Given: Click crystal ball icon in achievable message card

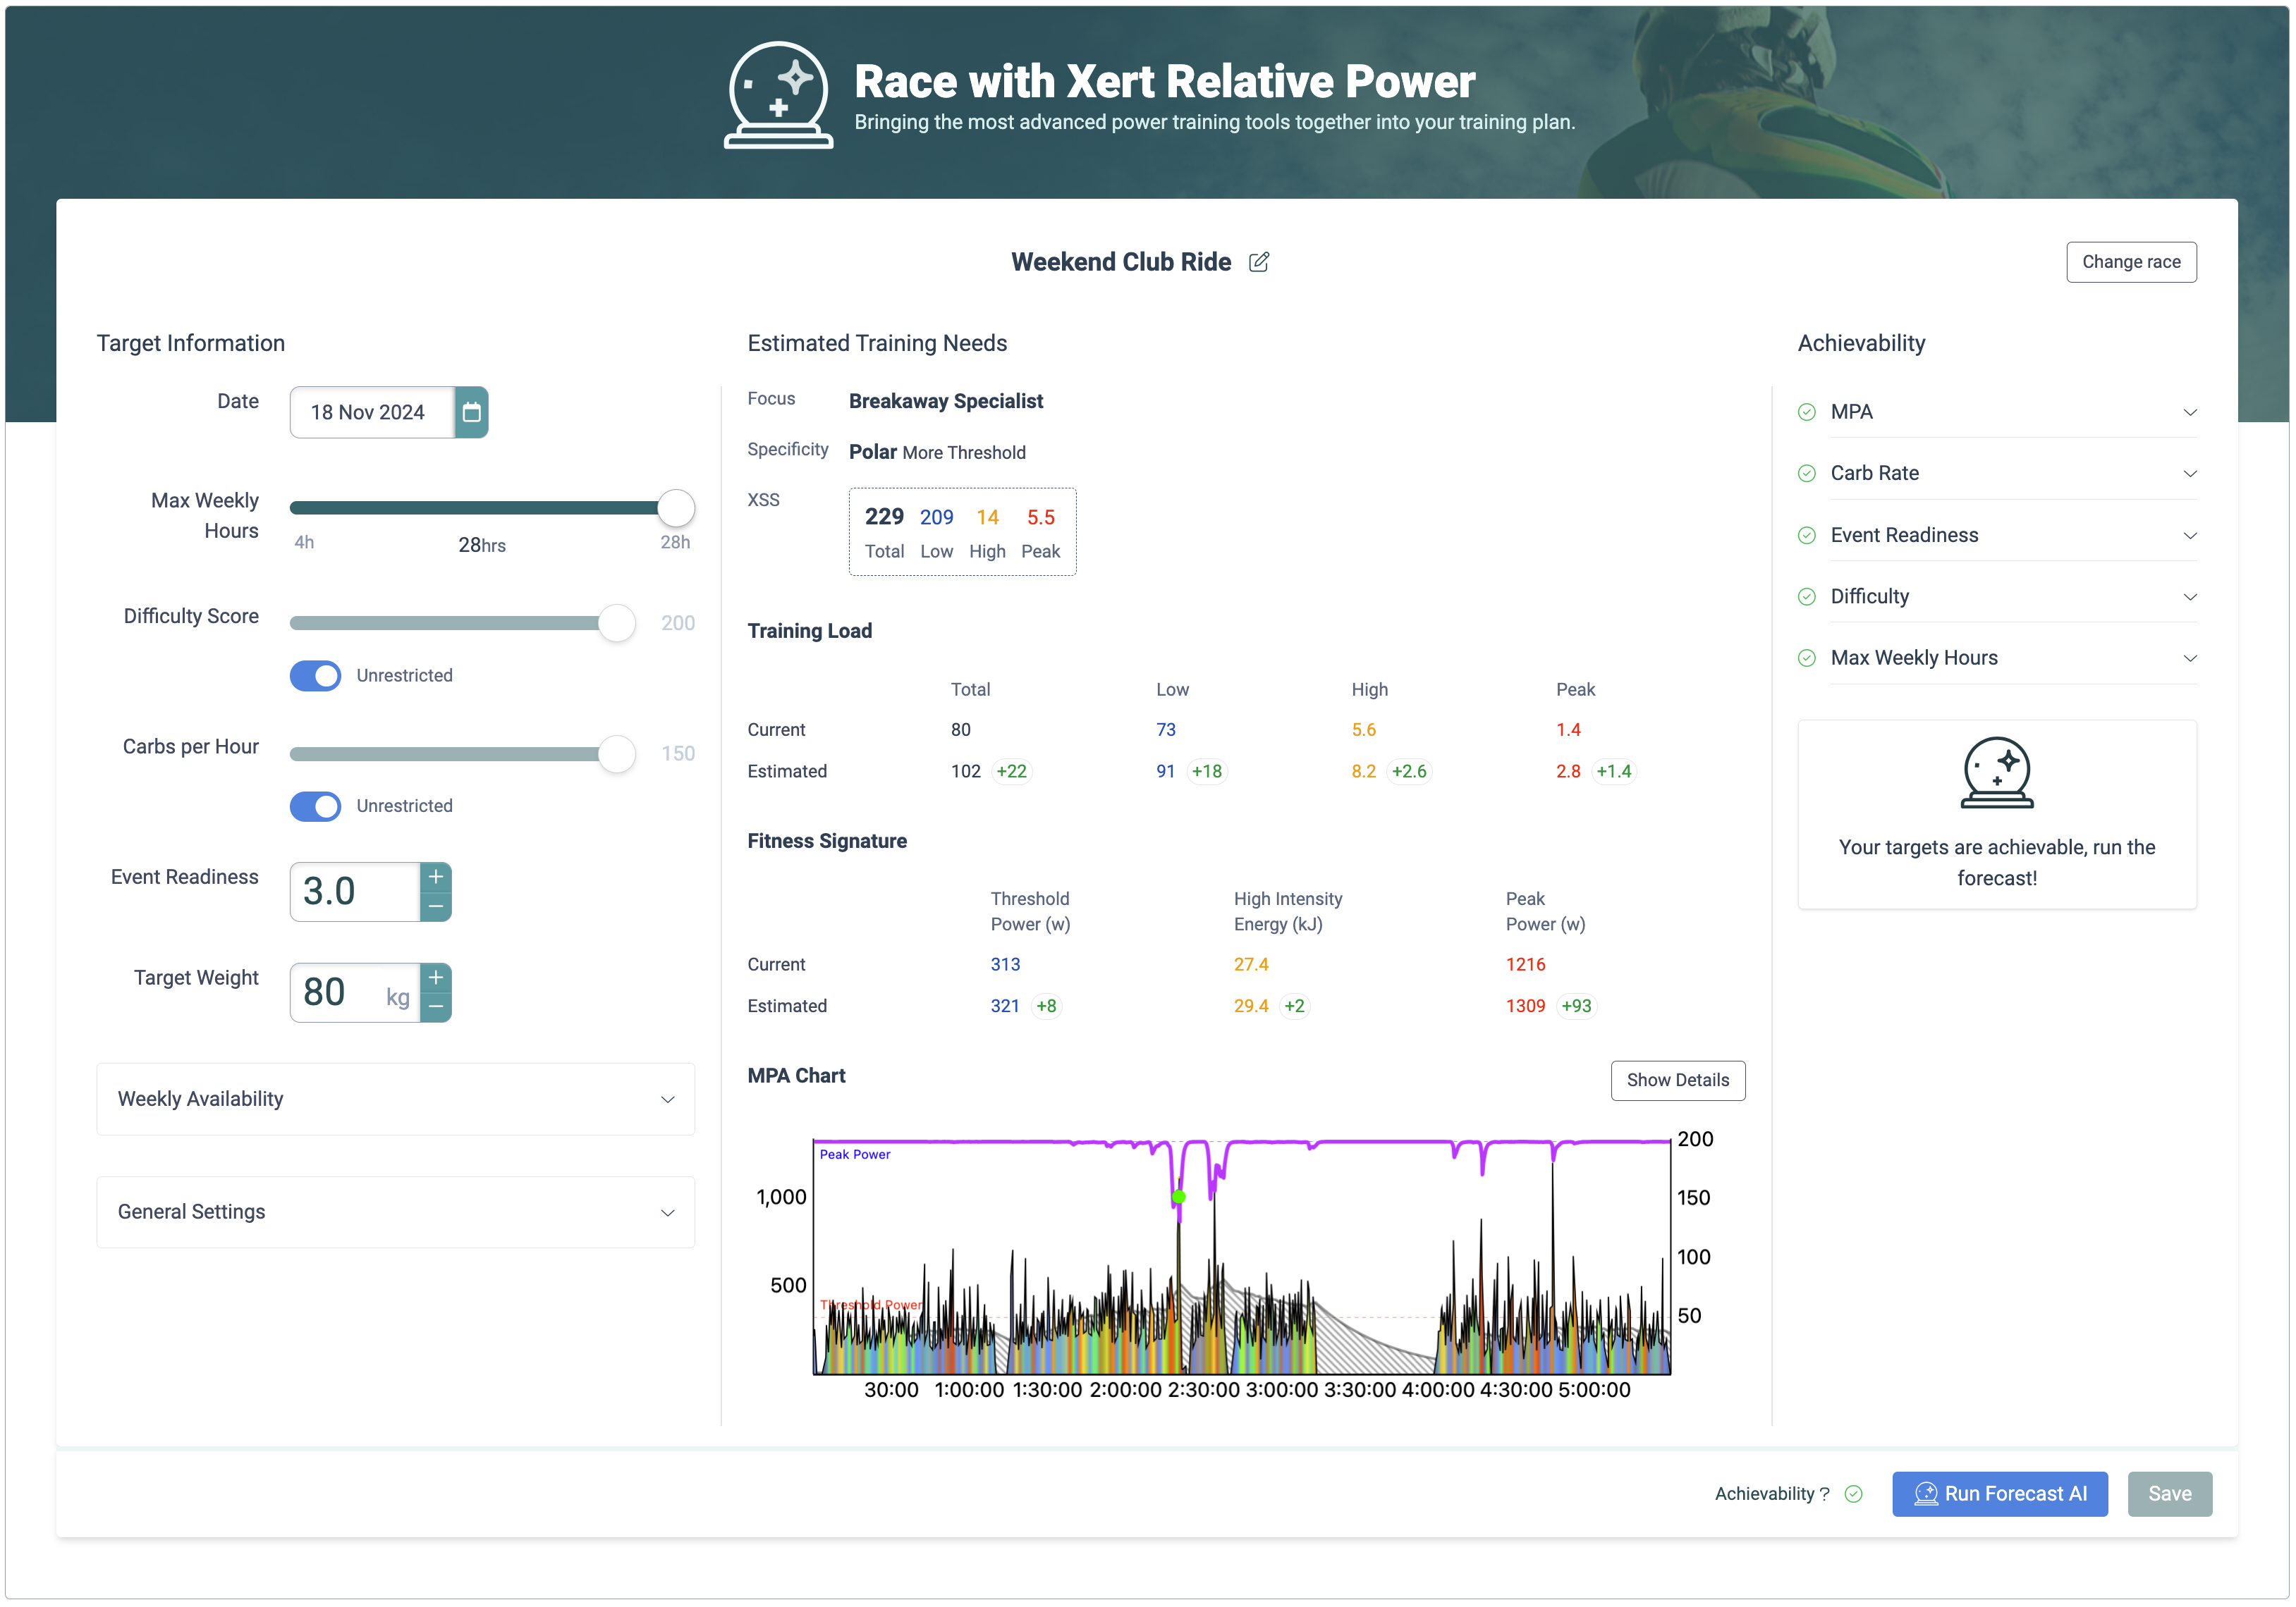Looking at the screenshot, I should [x=1996, y=772].
